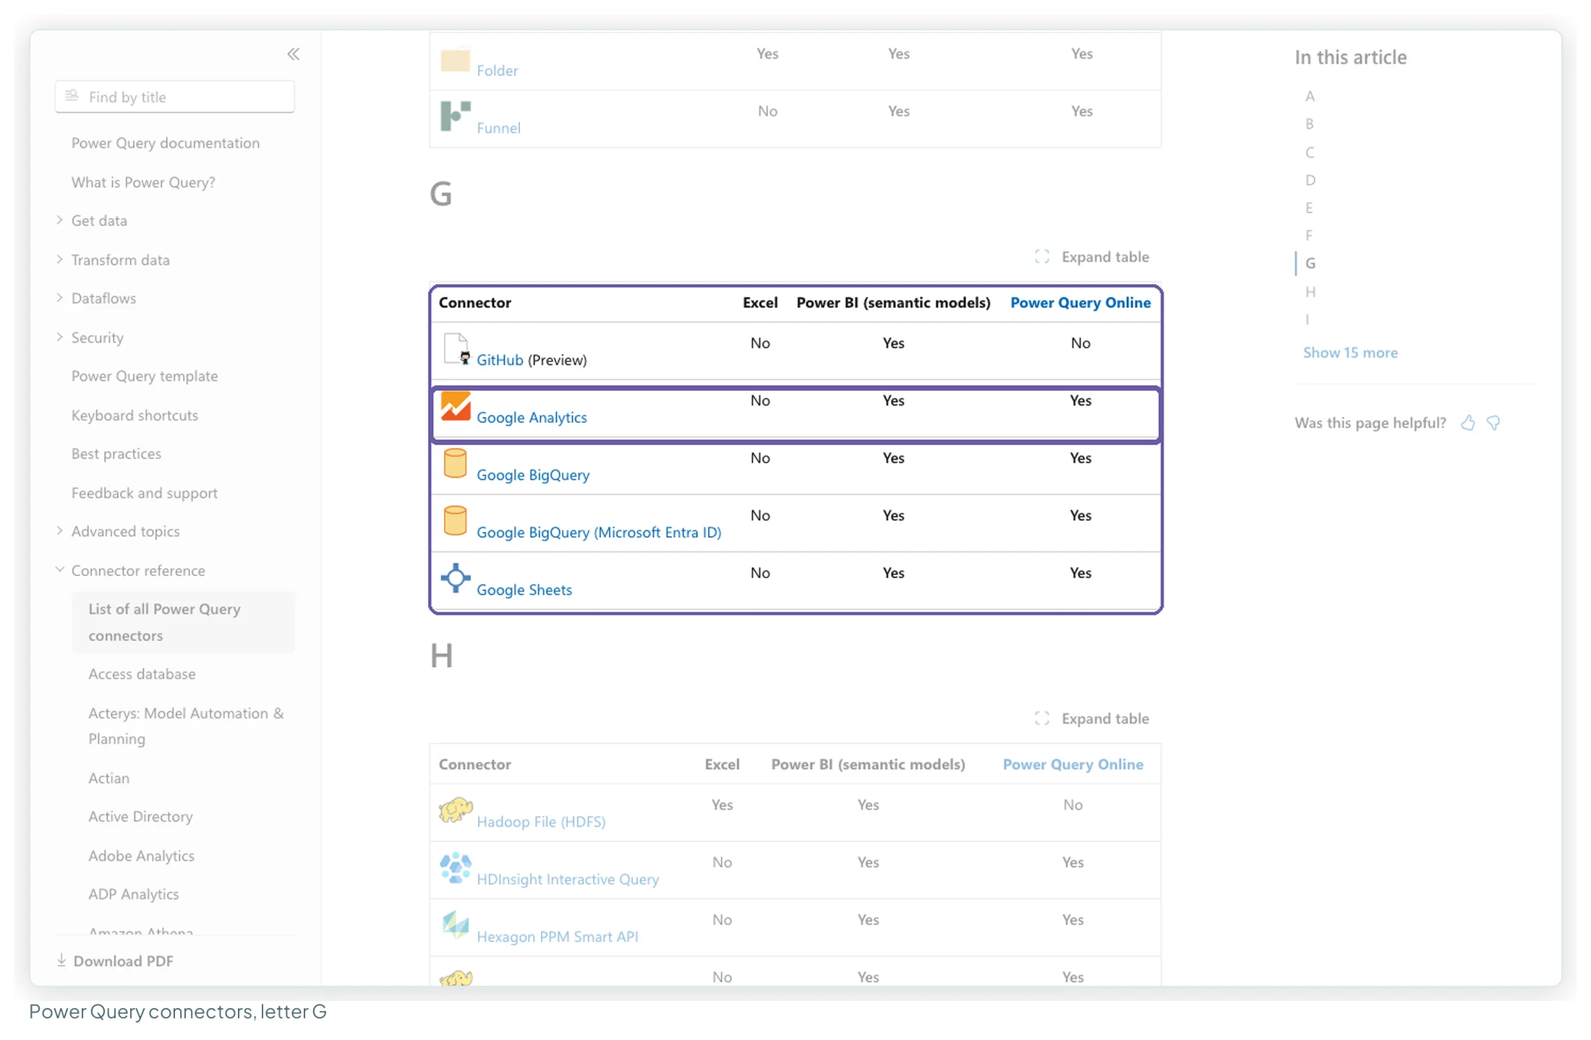Open Power Query Online header link in G table
The width and height of the screenshot is (1591, 1040).
click(1080, 302)
